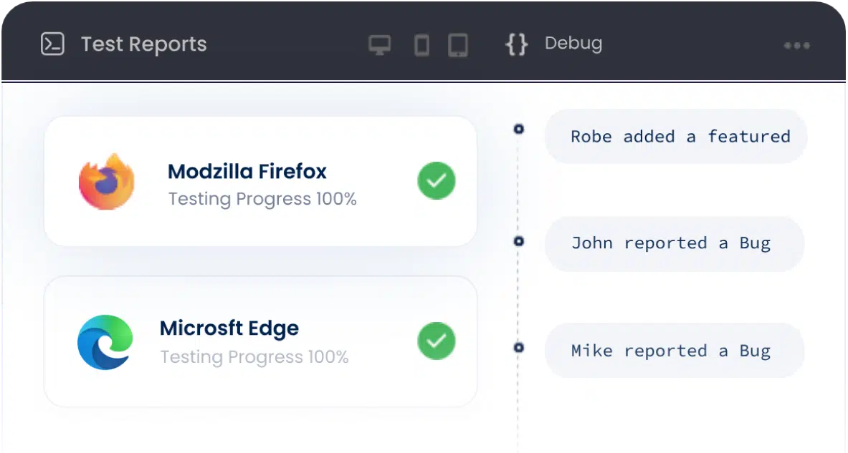Toggle the green checkmark for Modzilla Firefox
The width and height of the screenshot is (848, 453).
(437, 180)
